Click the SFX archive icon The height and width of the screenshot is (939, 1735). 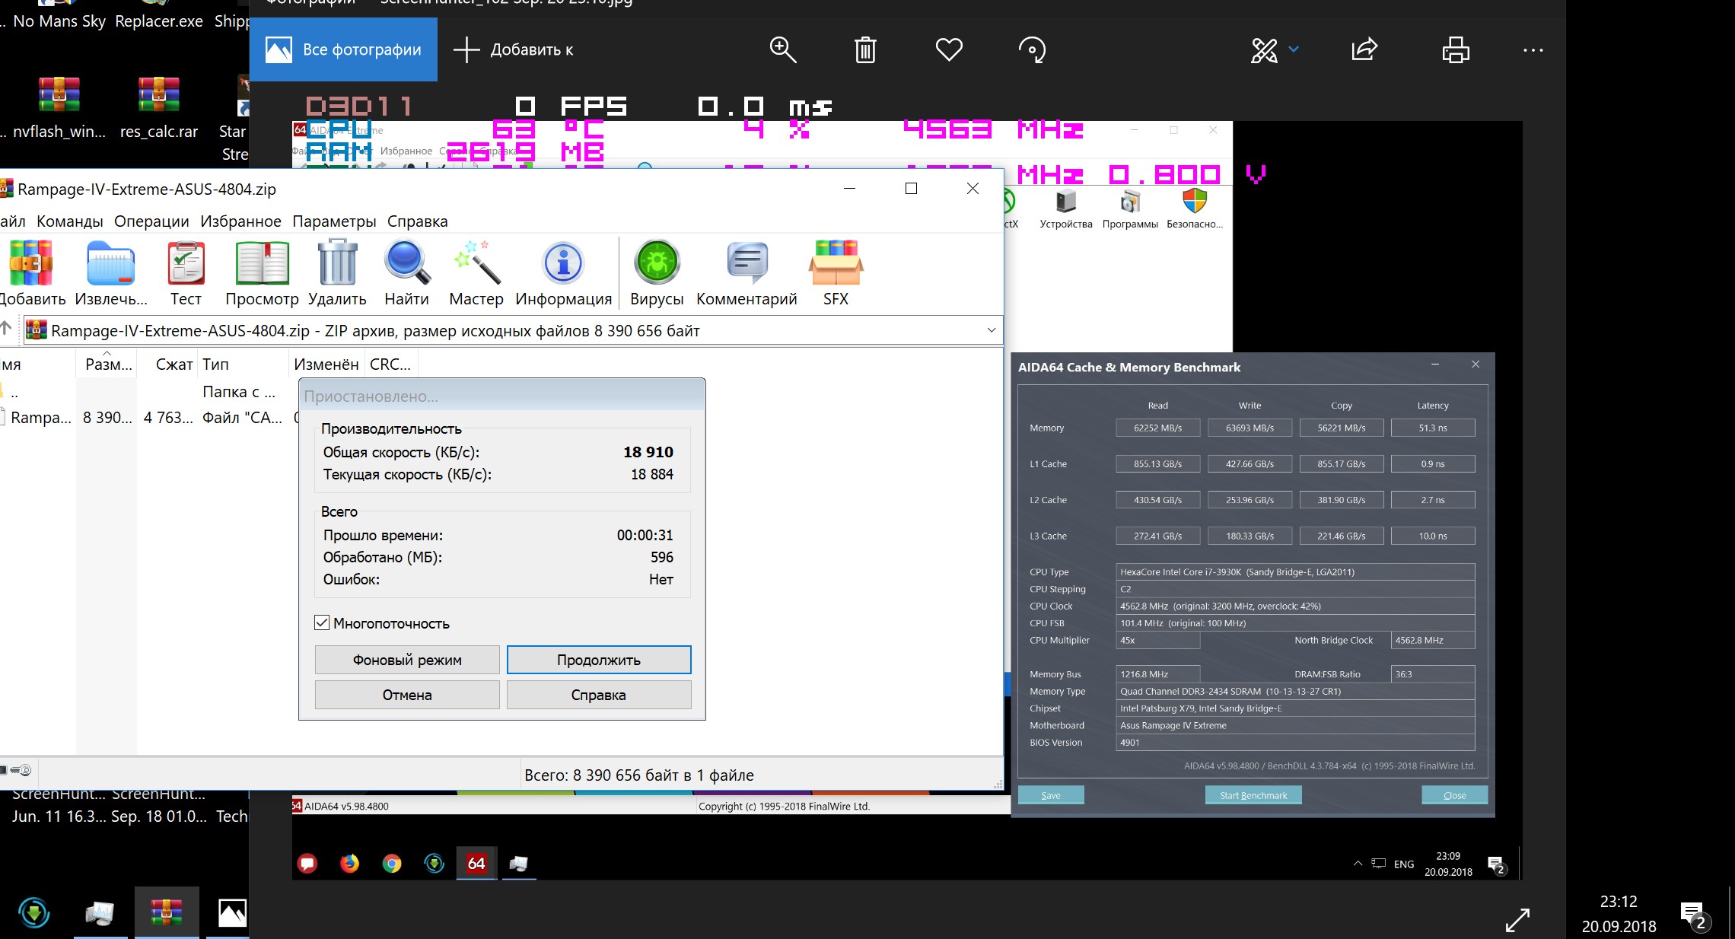coord(835,263)
